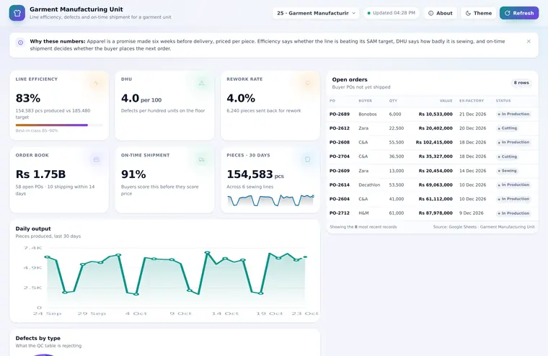The width and height of the screenshot is (548, 356).
Task: Click the Order Book card icon
Action: 96,159
